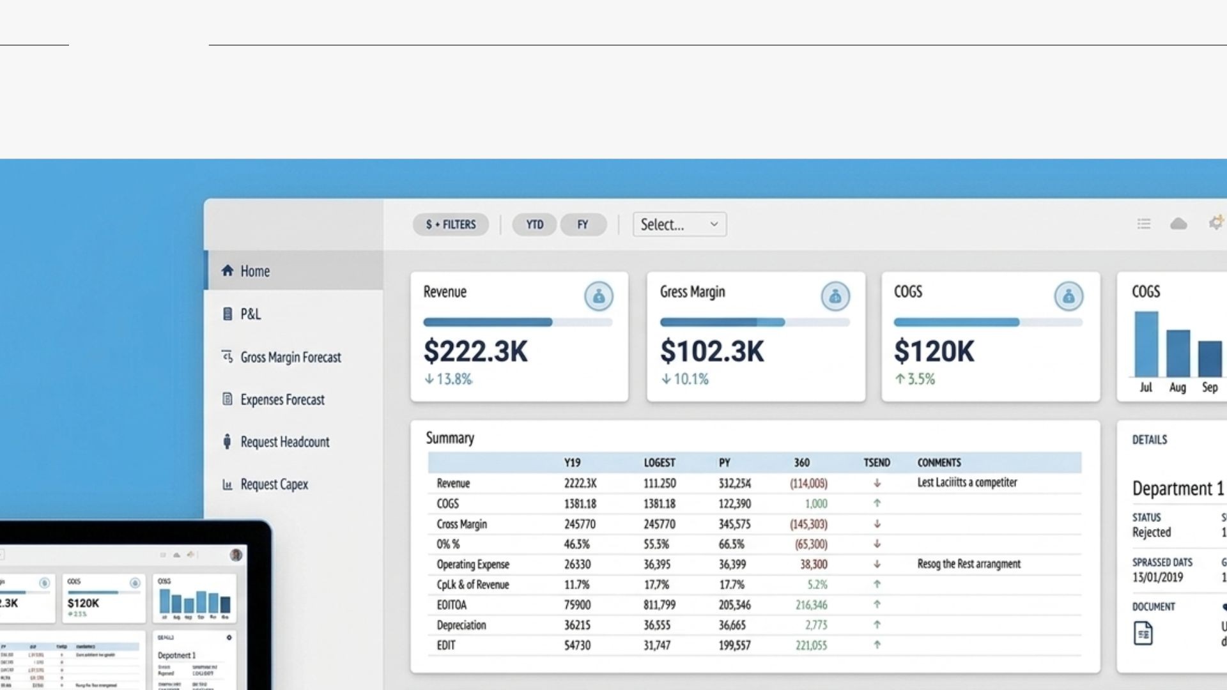The width and height of the screenshot is (1227, 690).
Task: Open the list view icon in top toolbar
Action: [1144, 224]
